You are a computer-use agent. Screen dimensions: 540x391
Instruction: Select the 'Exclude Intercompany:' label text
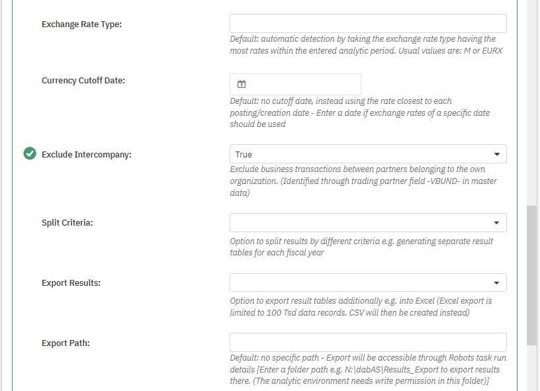[87, 155]
